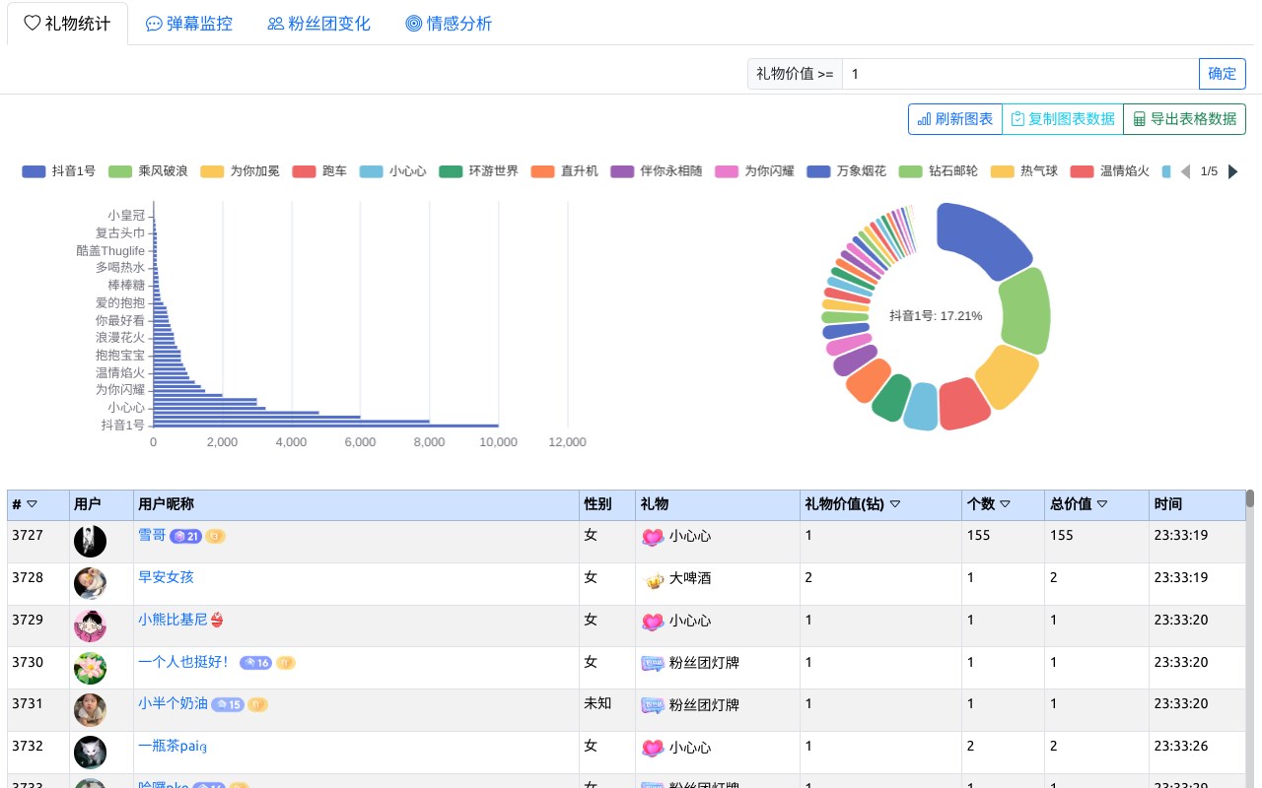Screen dimensions: 1262x788
Task: Open user 雪哥's nickname link
Action: point(152,535)
